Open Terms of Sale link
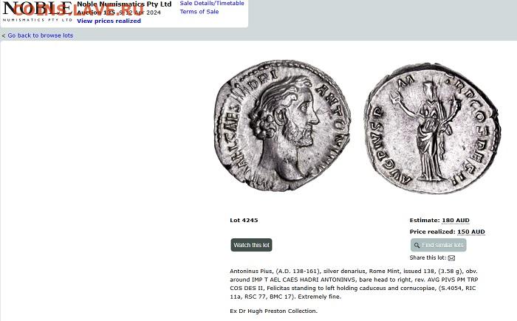The image size is (517, 321). [199, 12]
